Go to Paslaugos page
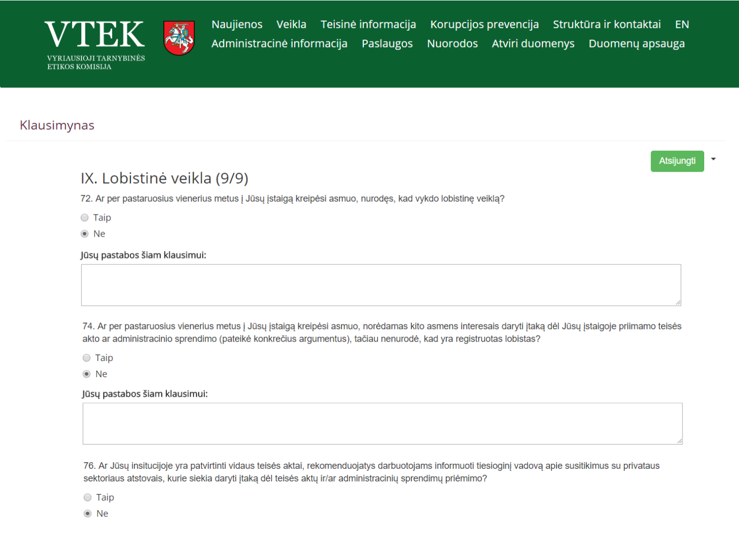The width and height of the screenshot is (739, 535). (387, 43)
